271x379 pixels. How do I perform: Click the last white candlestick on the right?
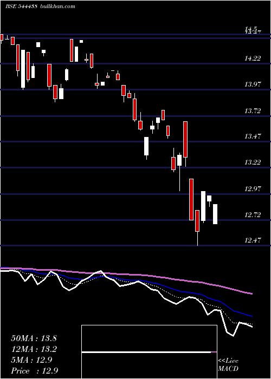tap(215, 214)
